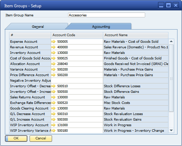The height and width of the screenshot is (146, 182).
Task: Minimize the Item Groups - Setup window
Action: (161, 5)
